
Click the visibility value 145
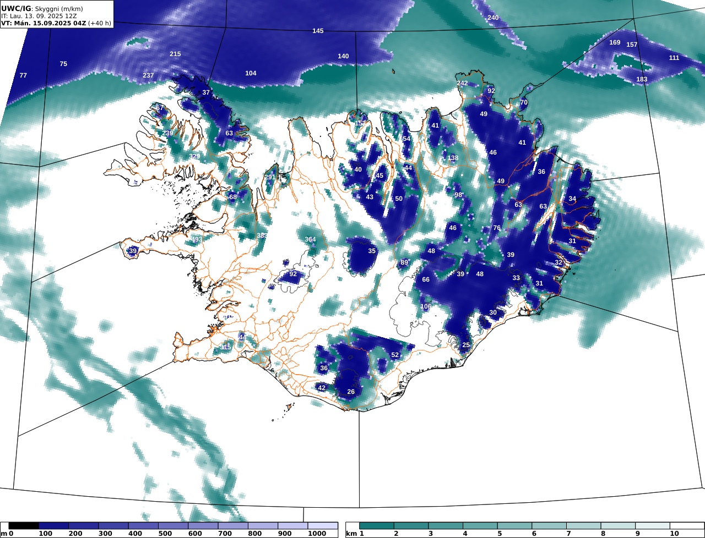click(x=318, y=31)
